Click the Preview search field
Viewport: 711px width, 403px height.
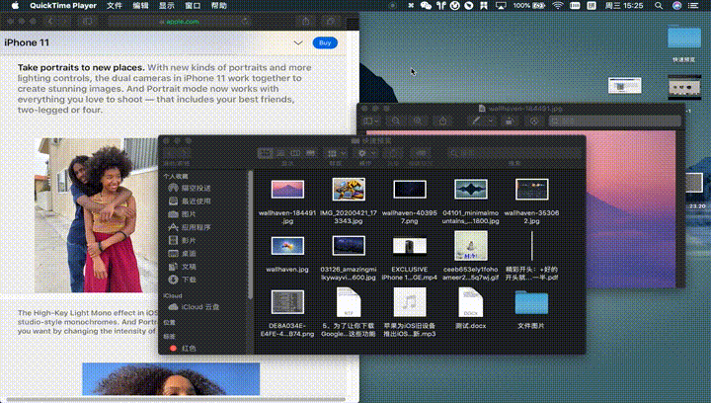point(615,121)
